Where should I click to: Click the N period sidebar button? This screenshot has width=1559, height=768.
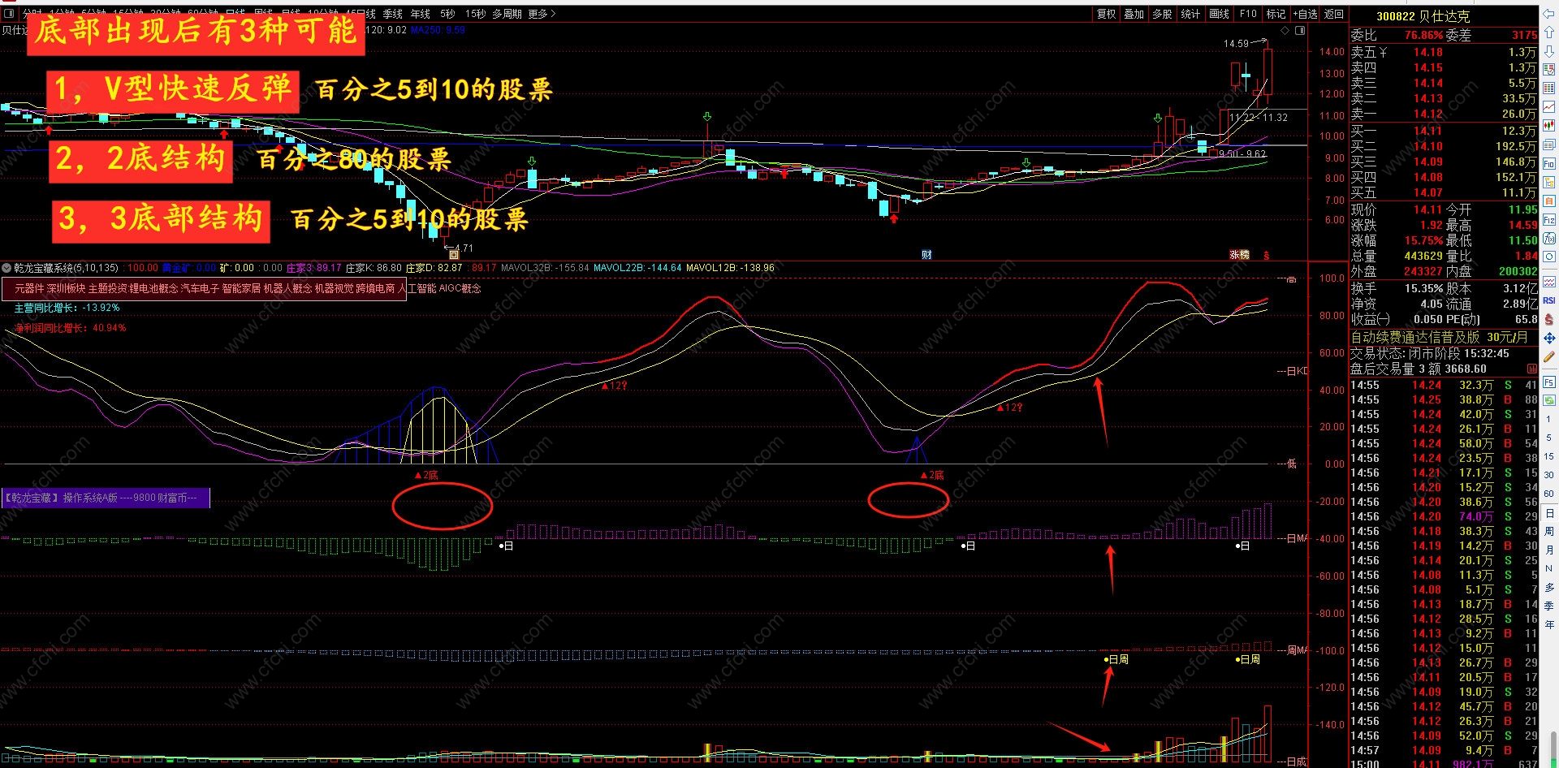(1549, 568)
